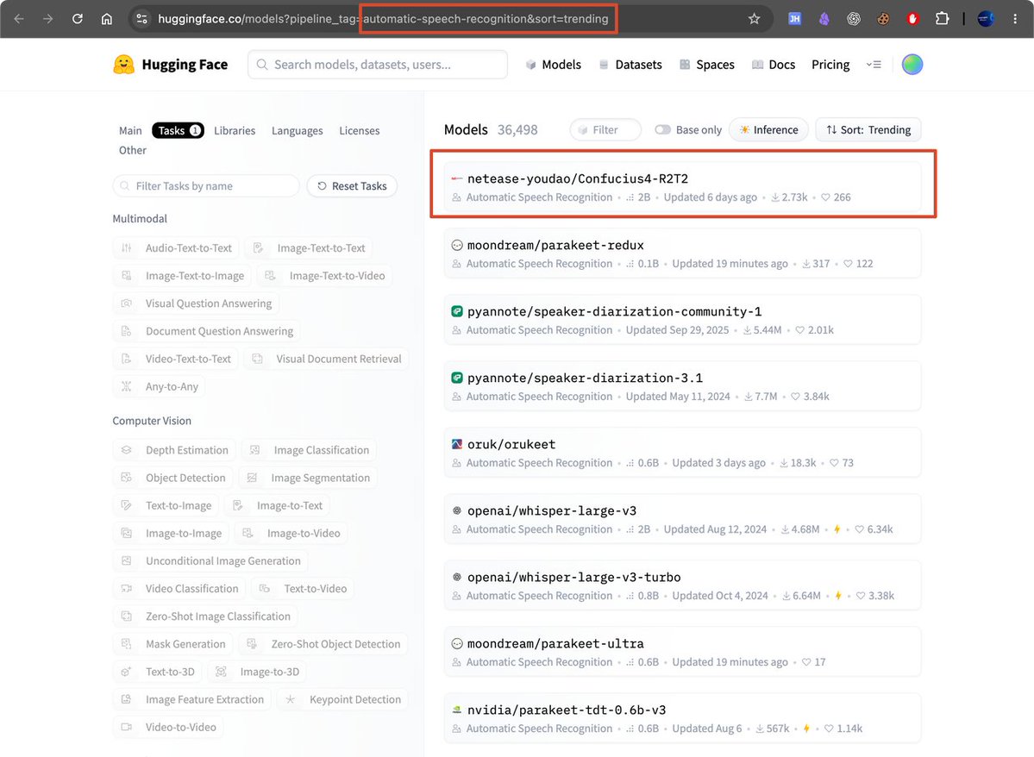Image resolution: width=1034 pixels, height=757 pixels.
Task: Bookmark this page with the star icon
Action: click(x=755, y=18)
